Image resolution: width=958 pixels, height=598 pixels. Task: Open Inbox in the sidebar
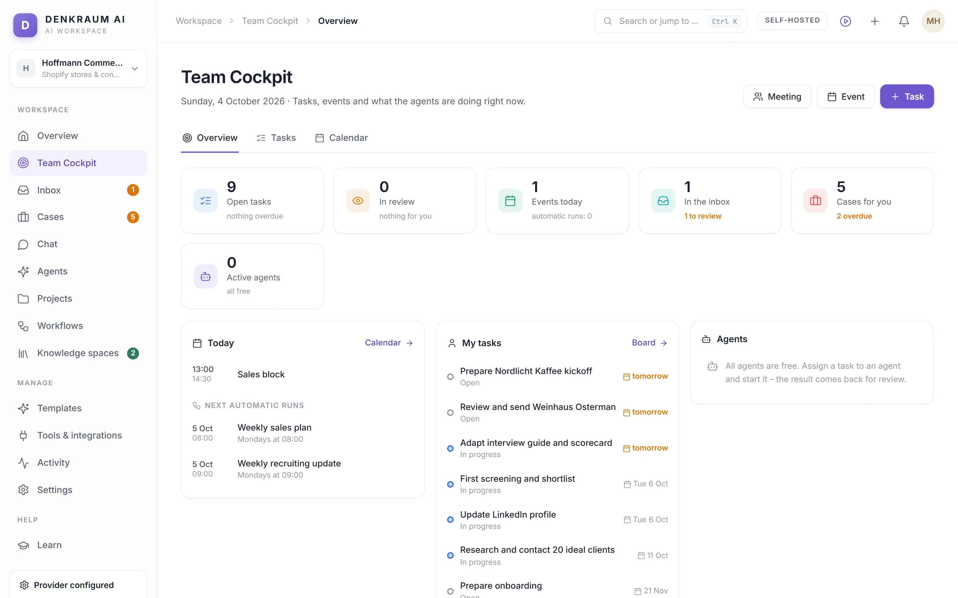tap(78, 190)
